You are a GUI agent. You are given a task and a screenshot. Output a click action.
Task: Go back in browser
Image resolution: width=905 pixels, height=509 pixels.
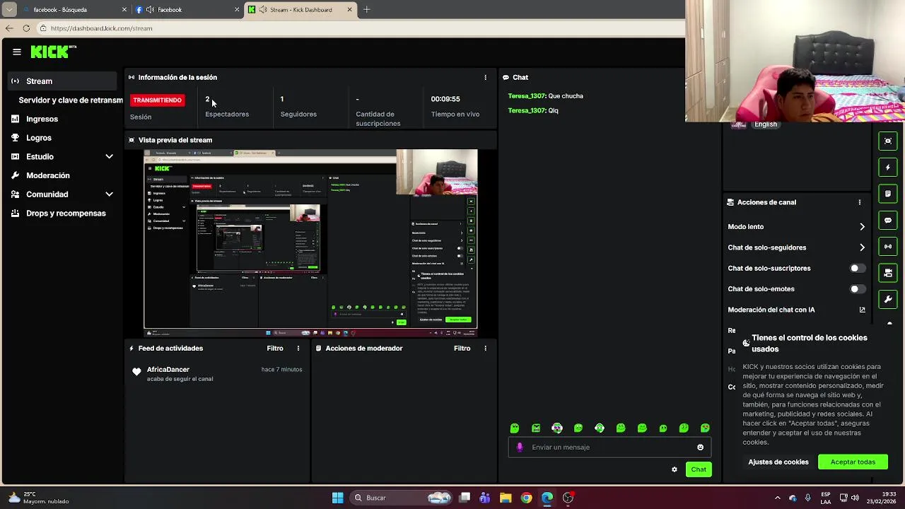click(8, 28)
